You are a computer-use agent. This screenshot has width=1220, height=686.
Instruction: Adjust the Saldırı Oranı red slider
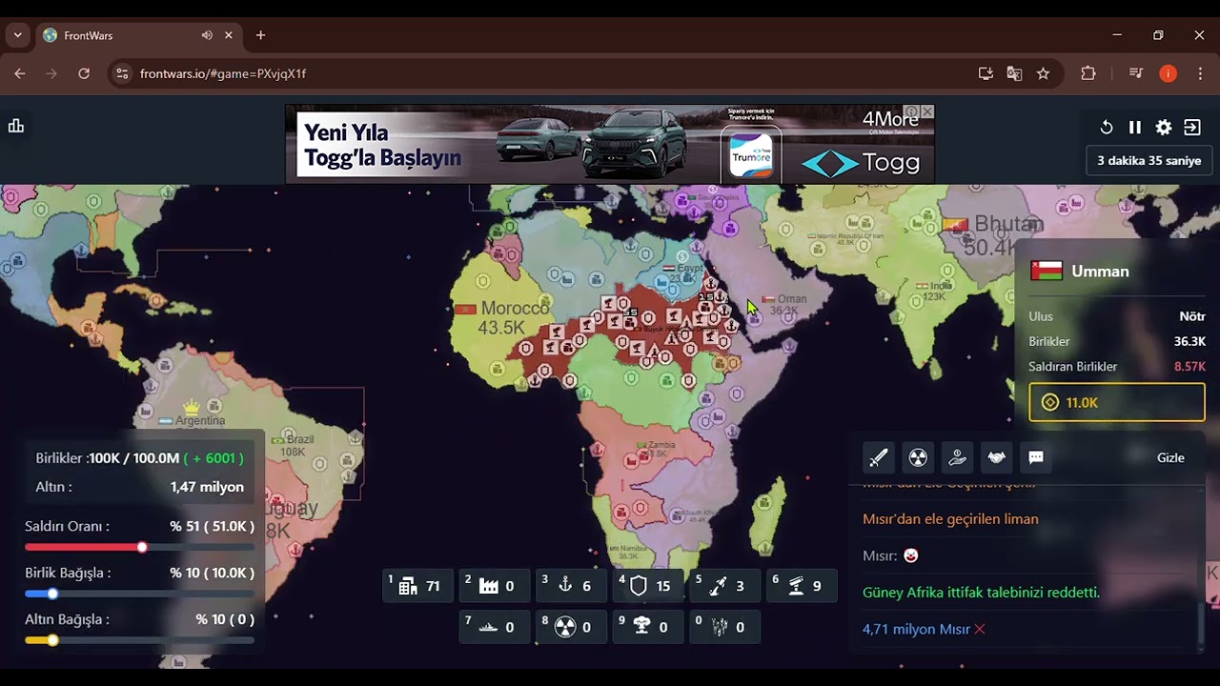click(x=142, y=547)
